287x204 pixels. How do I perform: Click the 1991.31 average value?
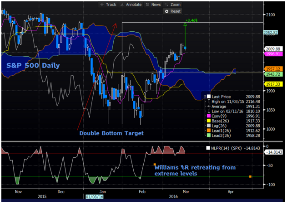252,106
